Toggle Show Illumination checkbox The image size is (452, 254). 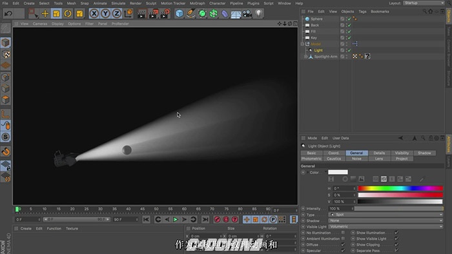click(396, 233)
